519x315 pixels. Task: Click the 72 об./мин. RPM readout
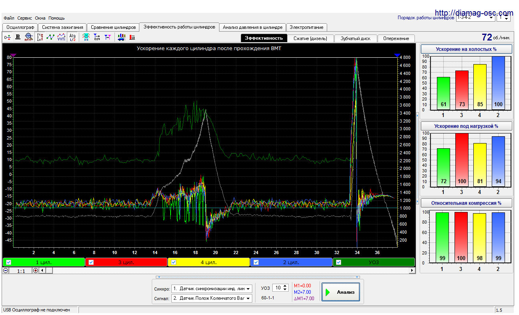(496, 37)
